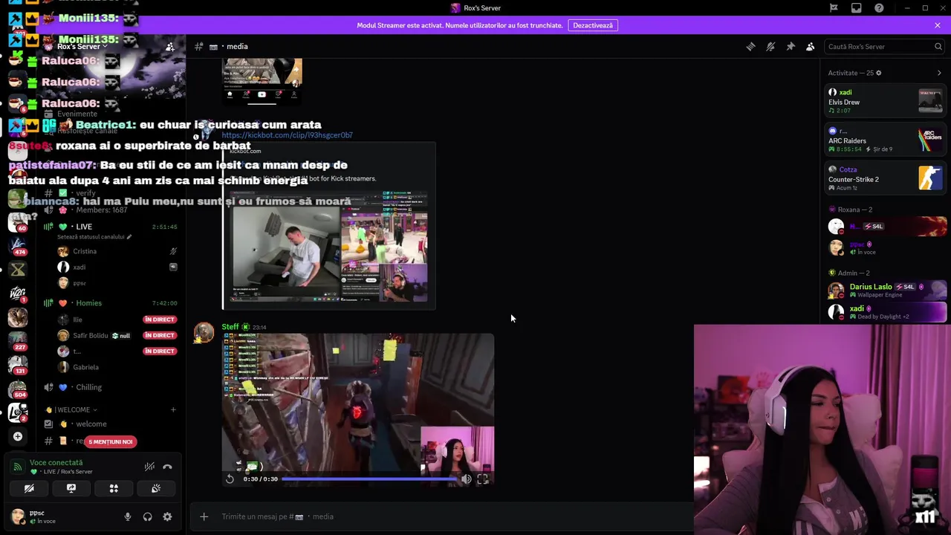Viewport: 951px width, 535px height.
Task: Replay the video with the replay button
Action: tap(230, 479)
